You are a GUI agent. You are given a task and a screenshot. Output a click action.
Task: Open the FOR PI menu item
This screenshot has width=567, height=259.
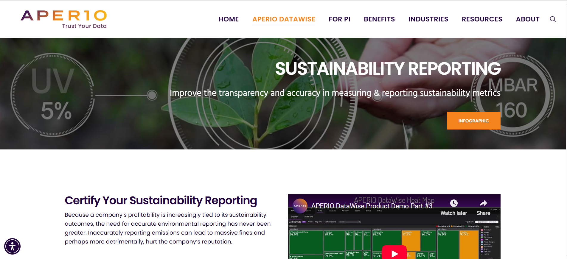[339, 19]
